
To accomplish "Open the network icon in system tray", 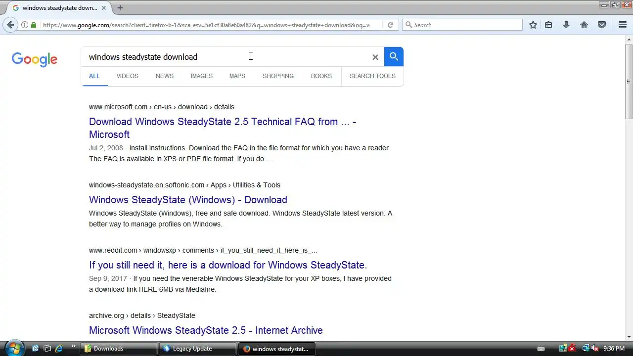I will point(586,349).
